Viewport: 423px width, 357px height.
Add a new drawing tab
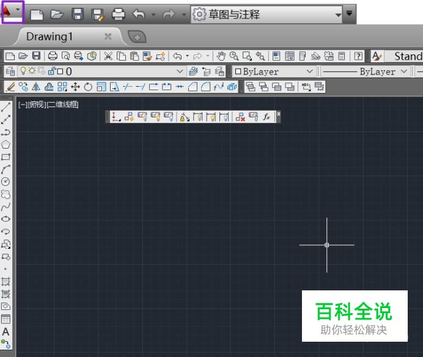click(x=137, y=37)
